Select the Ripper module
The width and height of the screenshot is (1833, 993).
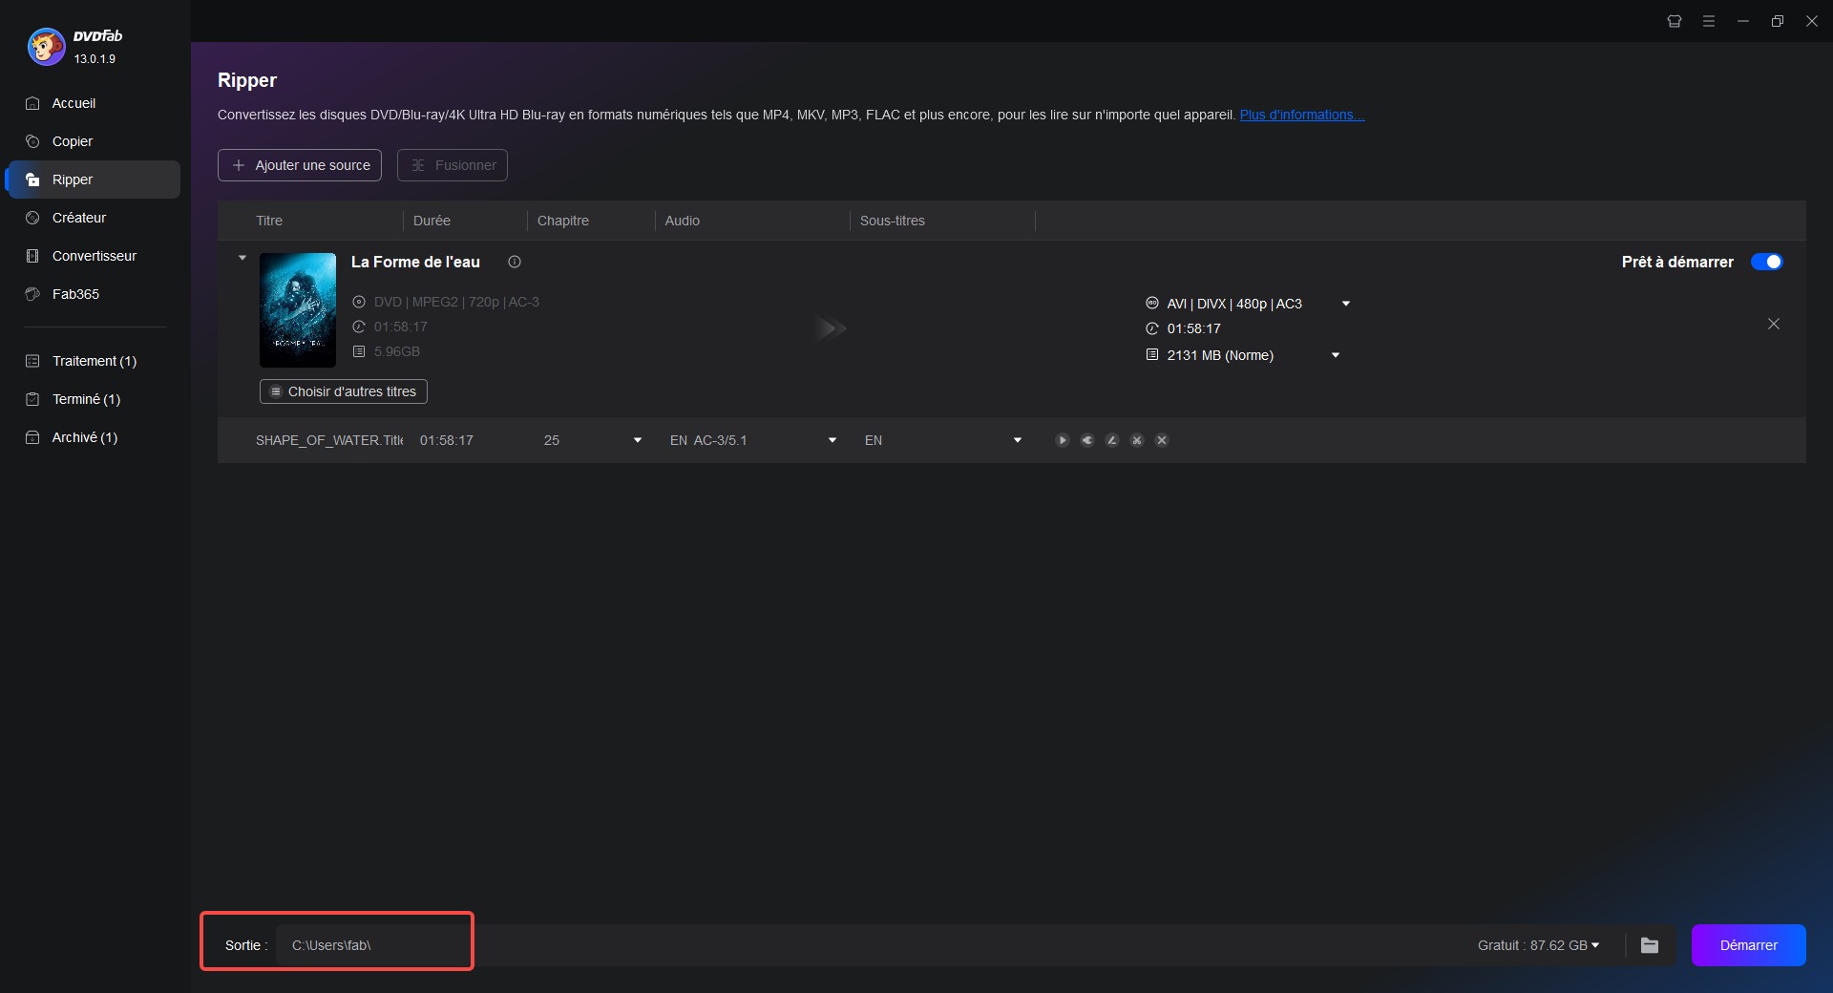[x=93, y=180]
